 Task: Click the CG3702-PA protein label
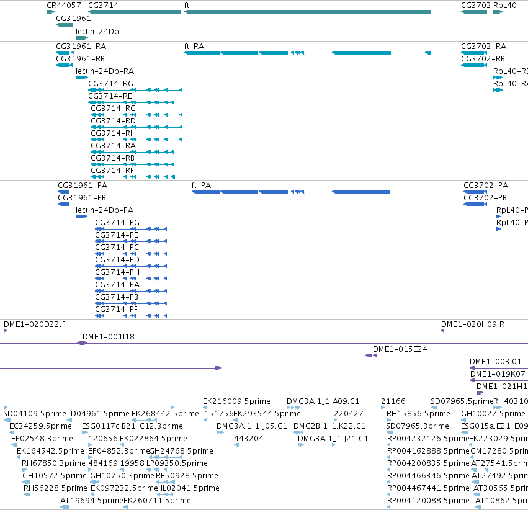[x=486, y=185]
